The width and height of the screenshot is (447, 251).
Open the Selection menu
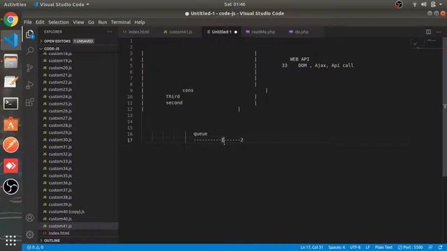pyautogui.click(x=59, y=22)
